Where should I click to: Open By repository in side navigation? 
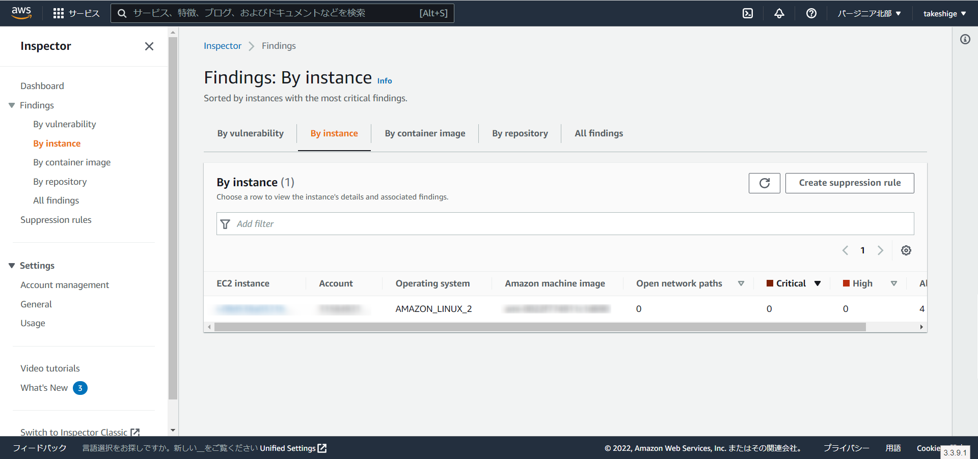tap(60, 182)
